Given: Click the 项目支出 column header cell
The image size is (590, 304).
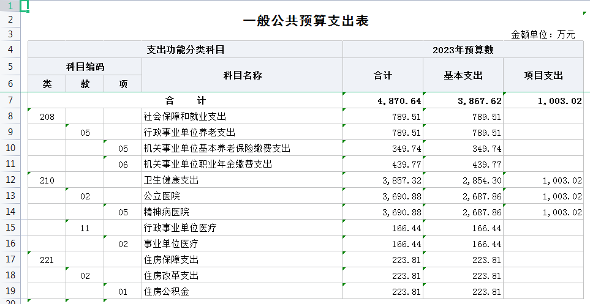Looking at the screenshot, I should (x=543, y=75).
